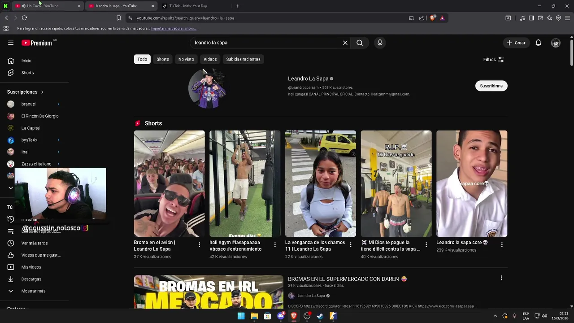This screenshot has height=323, width=574.
Task: Select the Todo filter chip
Action: 142,59
